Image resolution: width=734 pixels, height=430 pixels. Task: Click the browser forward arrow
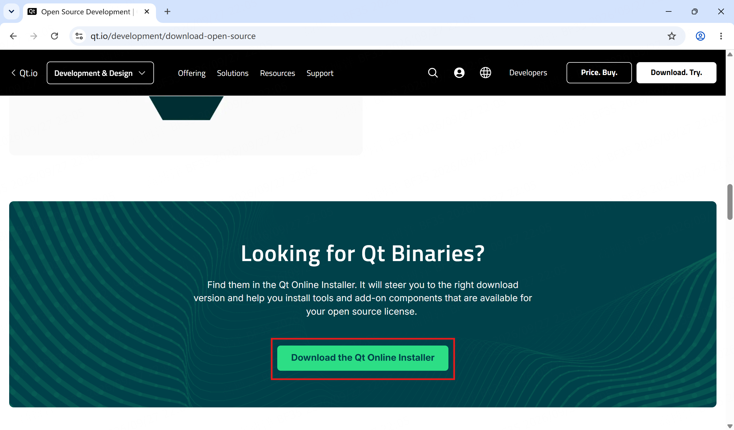[34, 36]
